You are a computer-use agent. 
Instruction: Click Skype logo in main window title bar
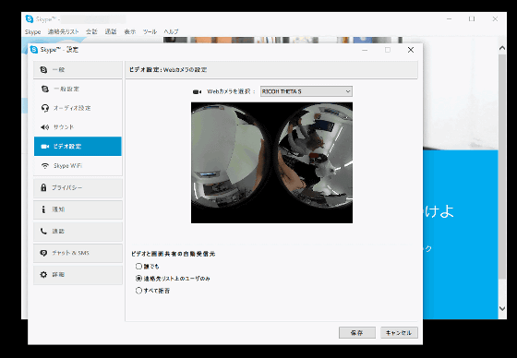tap(30, 19)
